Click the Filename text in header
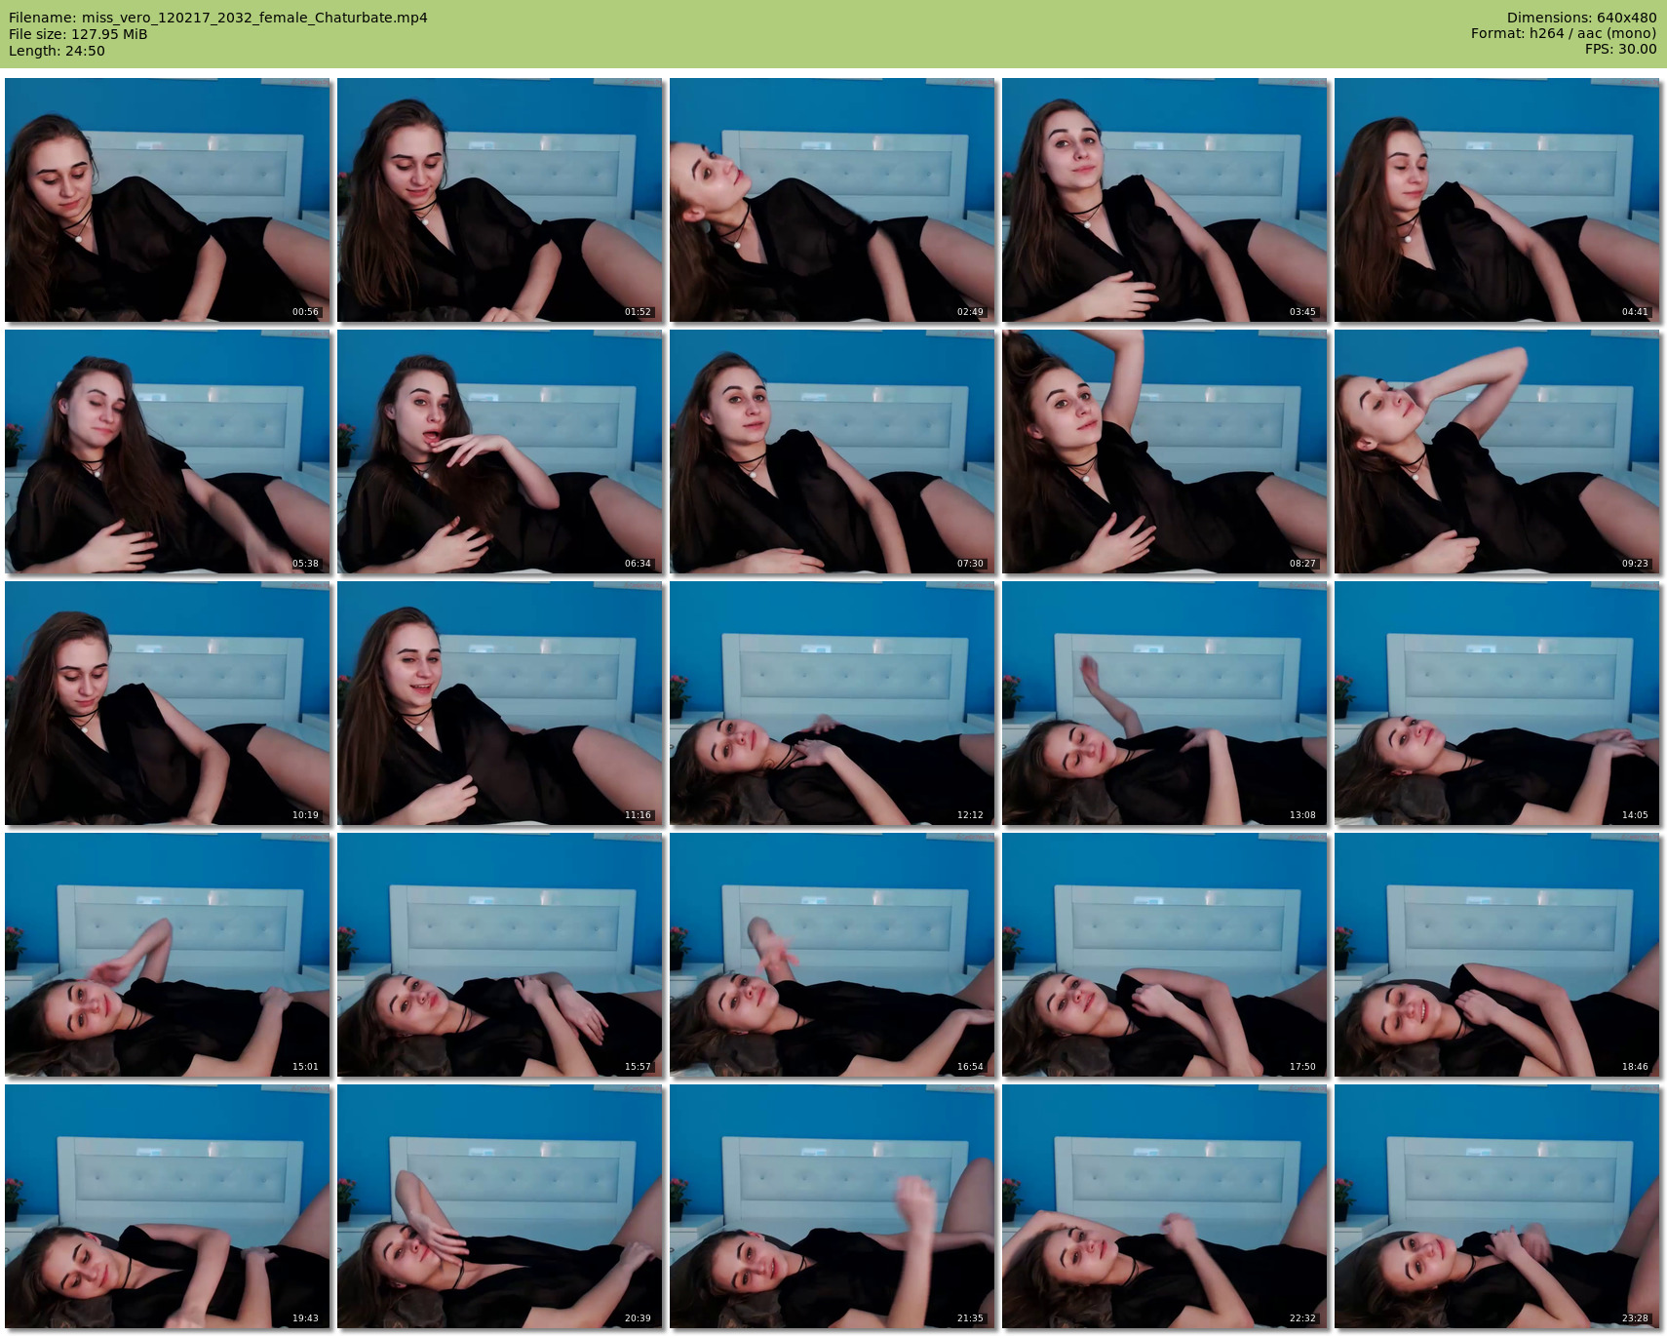The image size is (1667, 1336). (x=218, y=18)
